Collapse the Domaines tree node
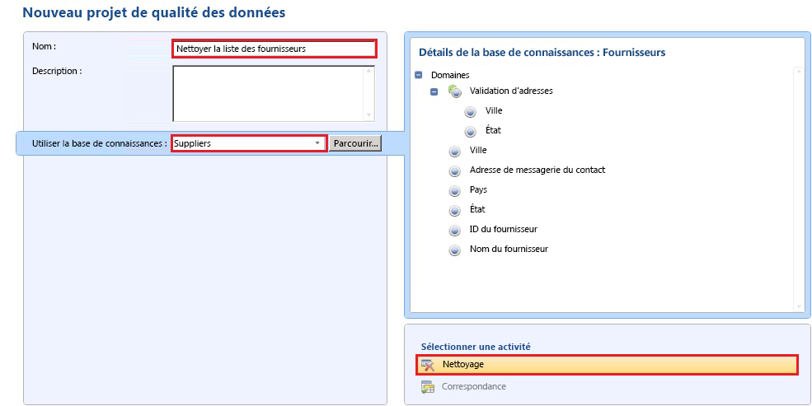The image size is (812, 406). tap(419, 75)
